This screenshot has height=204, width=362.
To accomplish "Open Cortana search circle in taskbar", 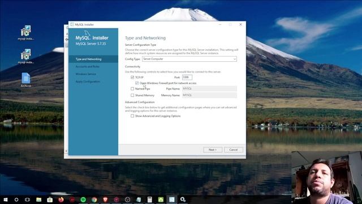I will pos(16,199).
